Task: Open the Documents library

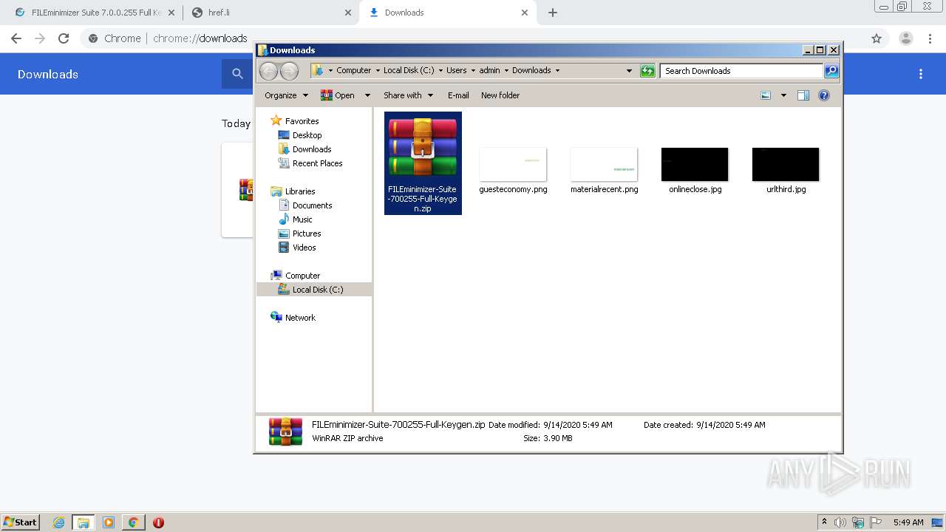Action: 312,205
